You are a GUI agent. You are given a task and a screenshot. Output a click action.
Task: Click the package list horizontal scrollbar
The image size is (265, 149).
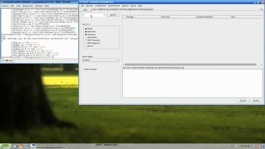(190, 65)
